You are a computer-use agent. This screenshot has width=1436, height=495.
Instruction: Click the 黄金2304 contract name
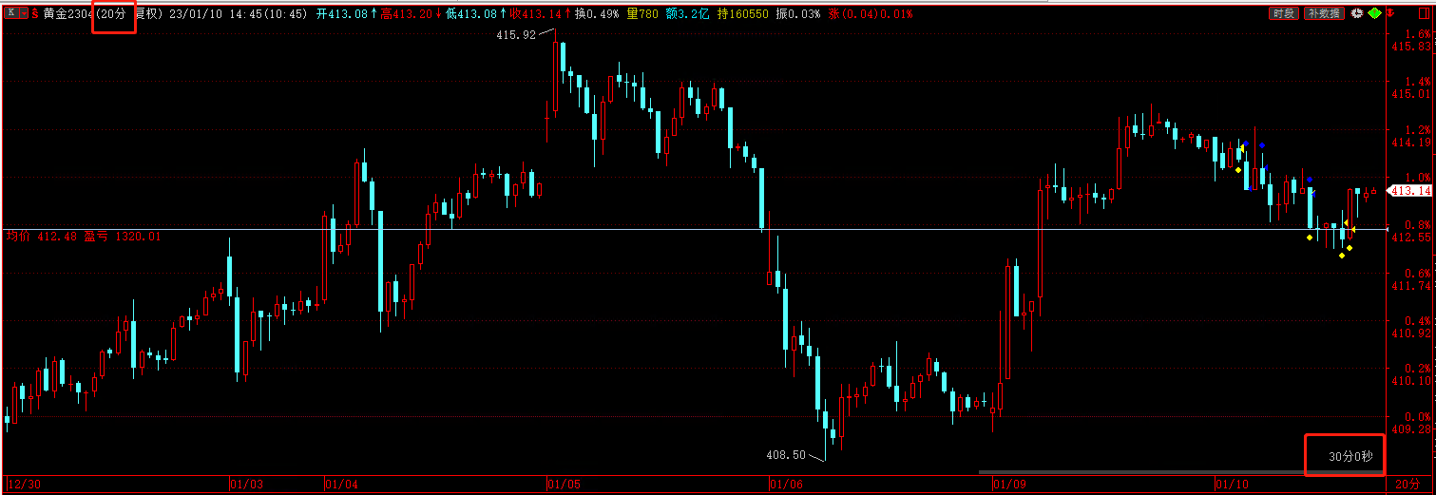pos(68,14)
